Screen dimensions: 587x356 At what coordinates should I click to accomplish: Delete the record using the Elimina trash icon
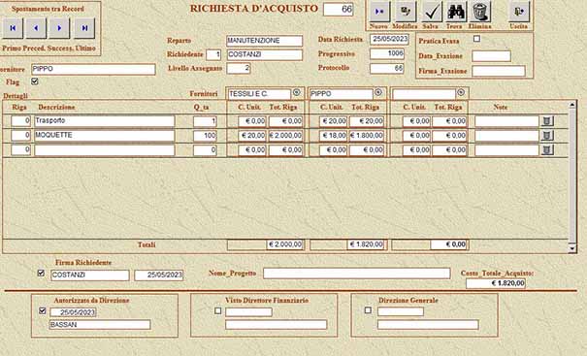pyautogui.click(x=480, y=12)
